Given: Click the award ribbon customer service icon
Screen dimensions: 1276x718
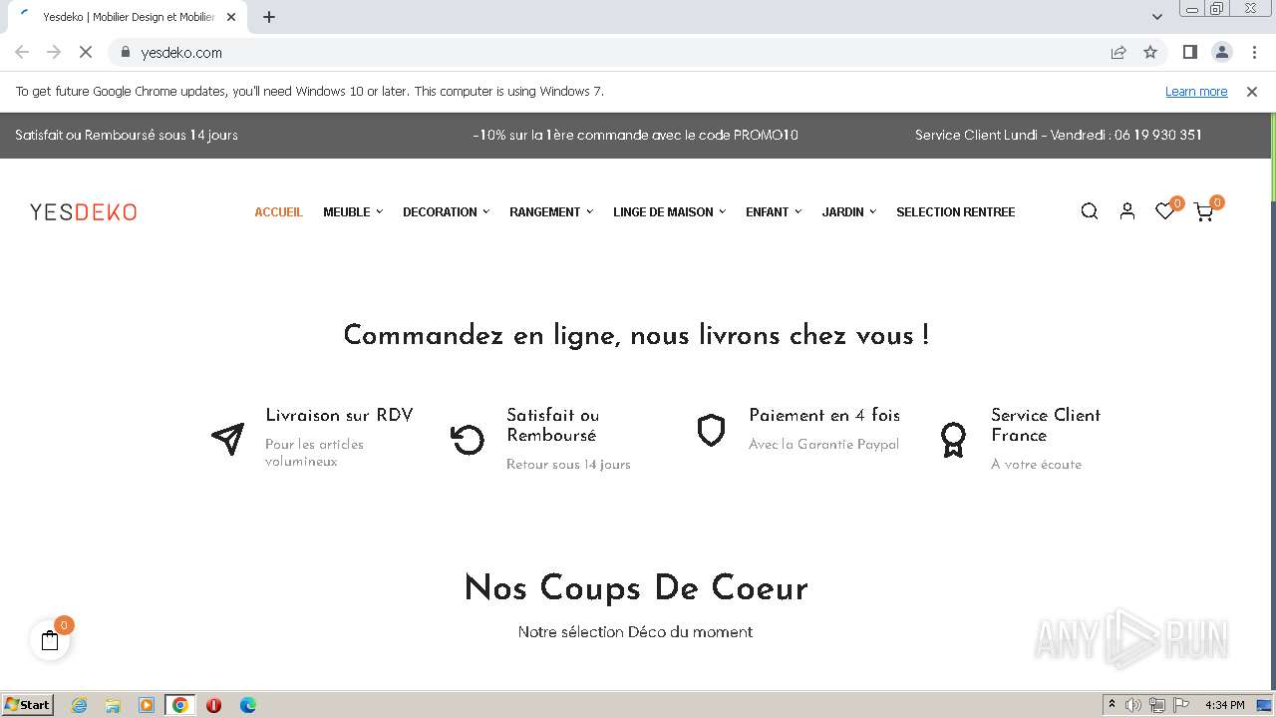Looking at the screenshot, I should [x=953, y=440].
